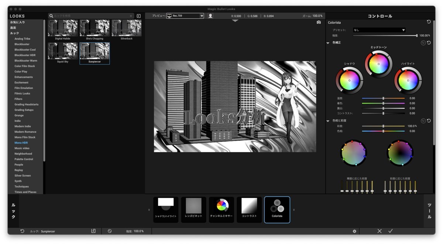Open the プレビュー Rec.709 dropdown
The image size is (443, 244).
point(185,16)
